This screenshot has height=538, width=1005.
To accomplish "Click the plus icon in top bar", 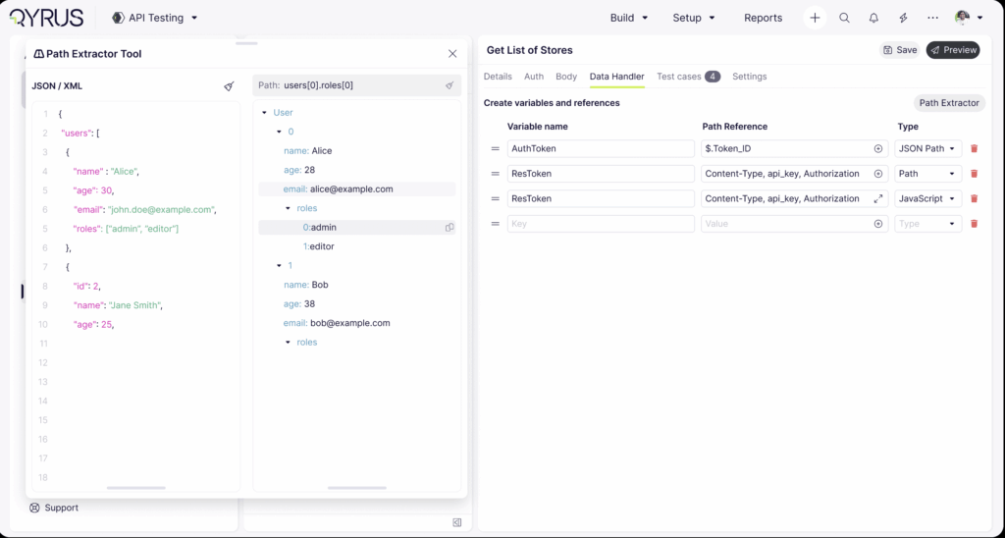I will (815, 18).
